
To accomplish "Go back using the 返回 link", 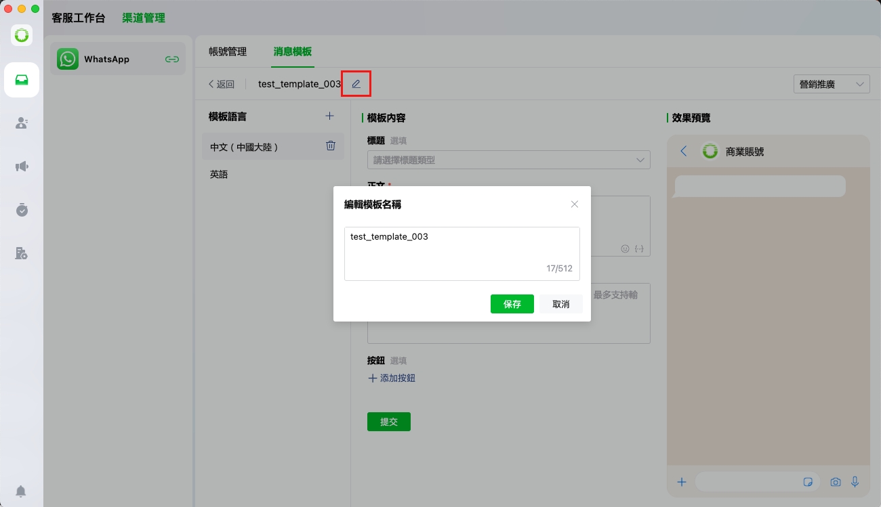I will [x=222, y=84].
